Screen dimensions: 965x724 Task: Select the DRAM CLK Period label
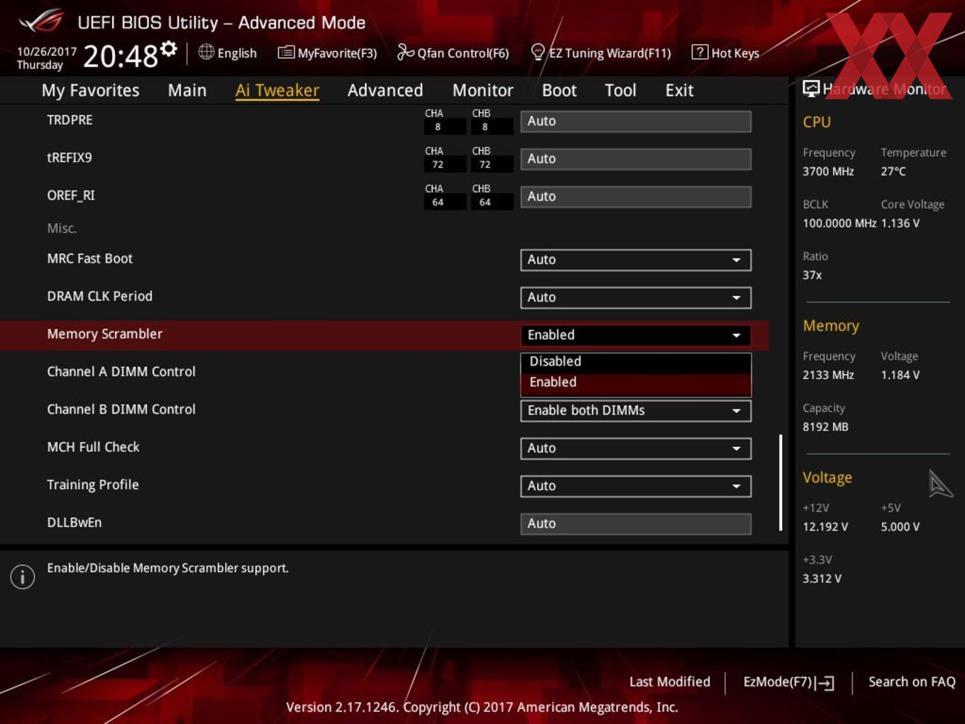tap(99, 296)
